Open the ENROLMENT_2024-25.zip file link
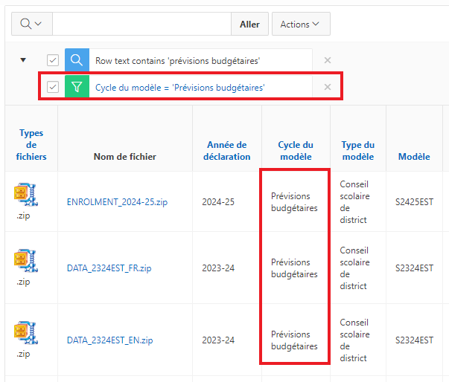Screen dimensions: 449x382 (x=117, y=202)
